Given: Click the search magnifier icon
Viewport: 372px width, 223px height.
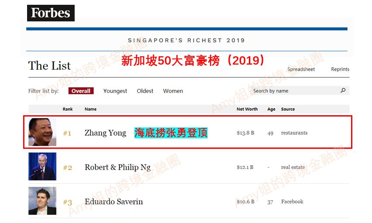Looking at the screenshot, I should [x=343, y=90].
